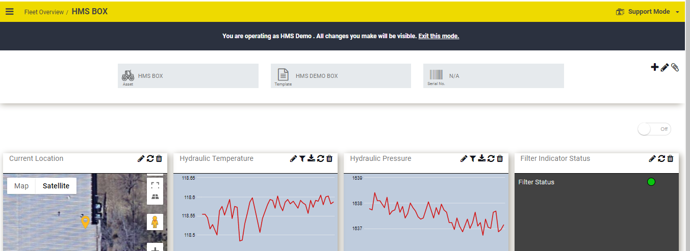
Task: Filter the Hydraulic Pressure data
Action: coord(473,158)
